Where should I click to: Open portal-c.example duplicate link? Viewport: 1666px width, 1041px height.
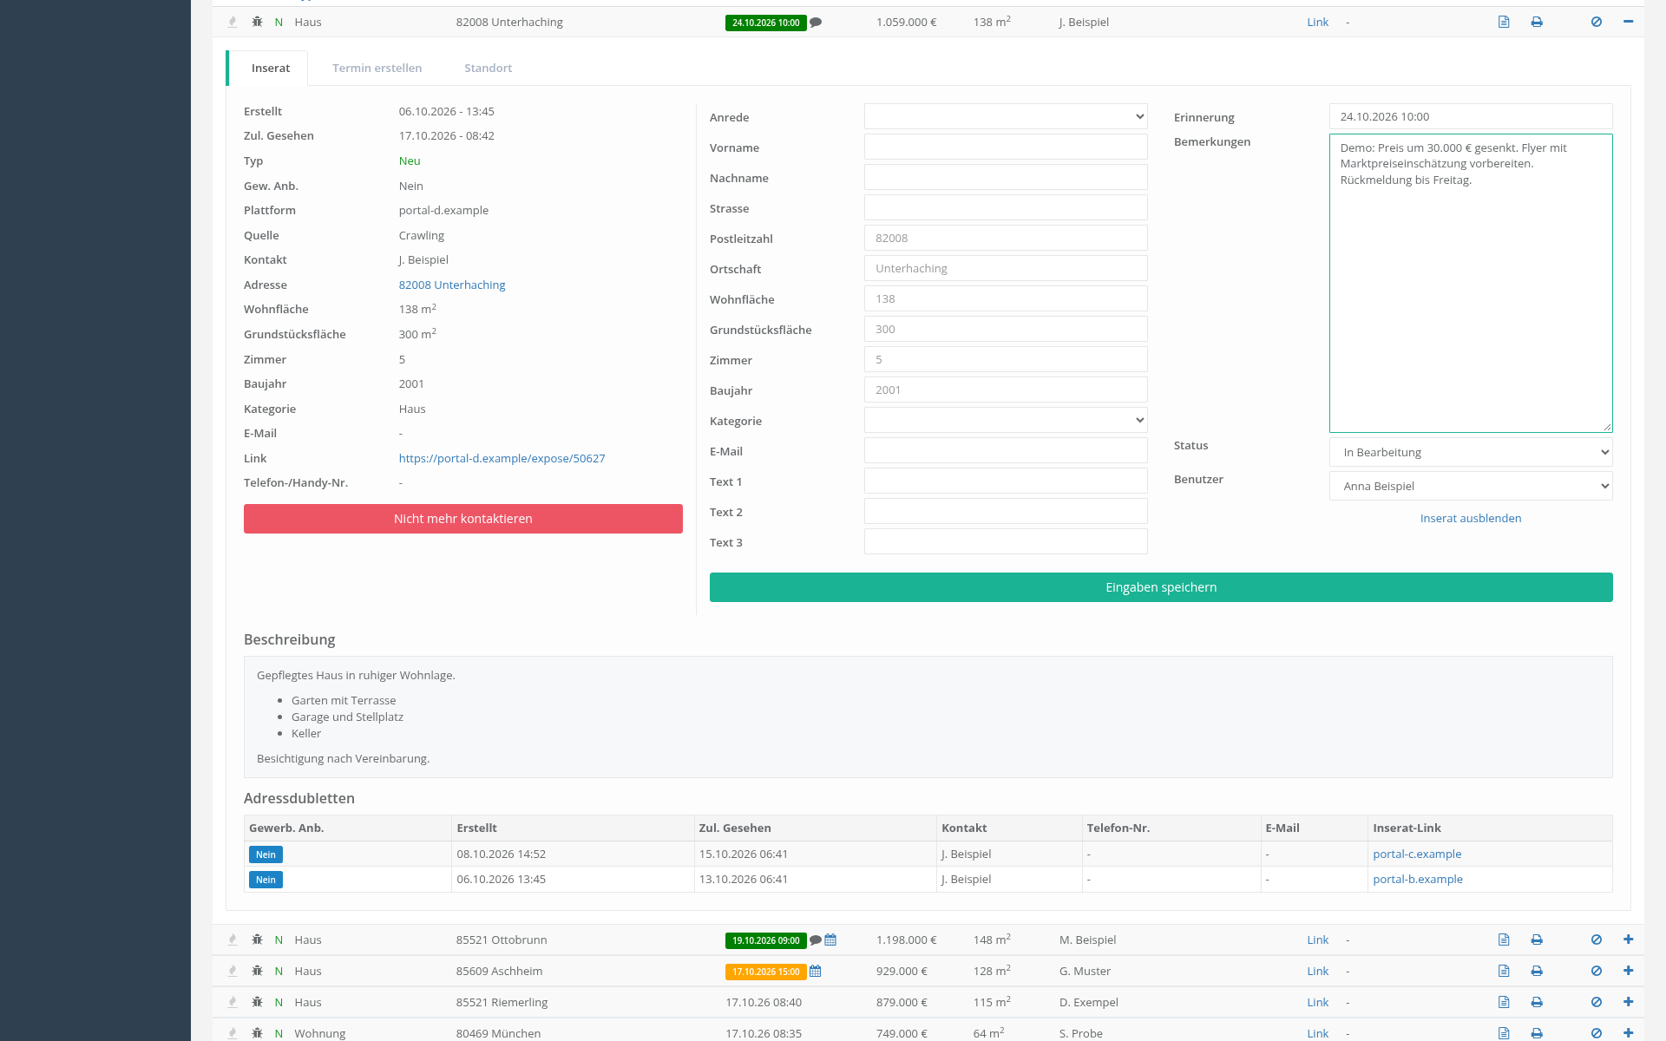coord(1417,854)
